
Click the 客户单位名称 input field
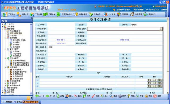(61, 55)
